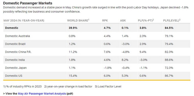Select the Domestic Australia row label
The image size is (194, 96).
pos(17,36)
